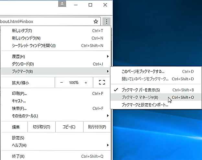
Task: Expand the その他のツール(L) submenu
Action: point(56,116)
